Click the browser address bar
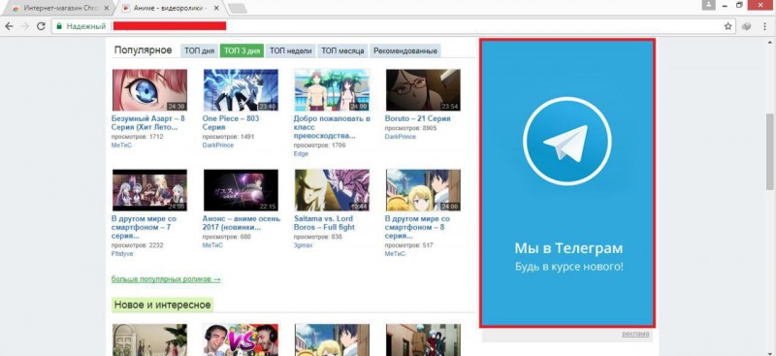The width and height of the screenshot is (776, 356). tap(394, 26)
